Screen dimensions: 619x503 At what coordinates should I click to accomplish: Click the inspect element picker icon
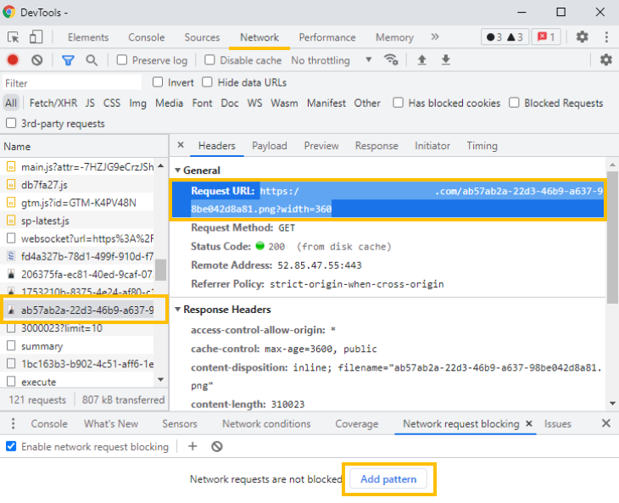(13, 37)
